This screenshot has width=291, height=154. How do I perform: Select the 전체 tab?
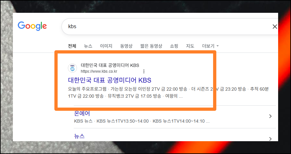[72, 46]
